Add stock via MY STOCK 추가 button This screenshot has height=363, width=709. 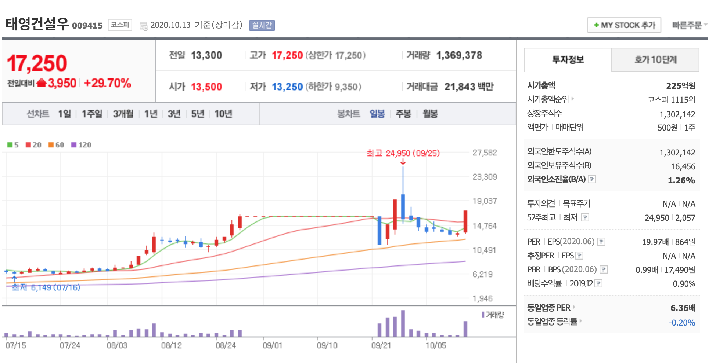click(x=624, y=25)
